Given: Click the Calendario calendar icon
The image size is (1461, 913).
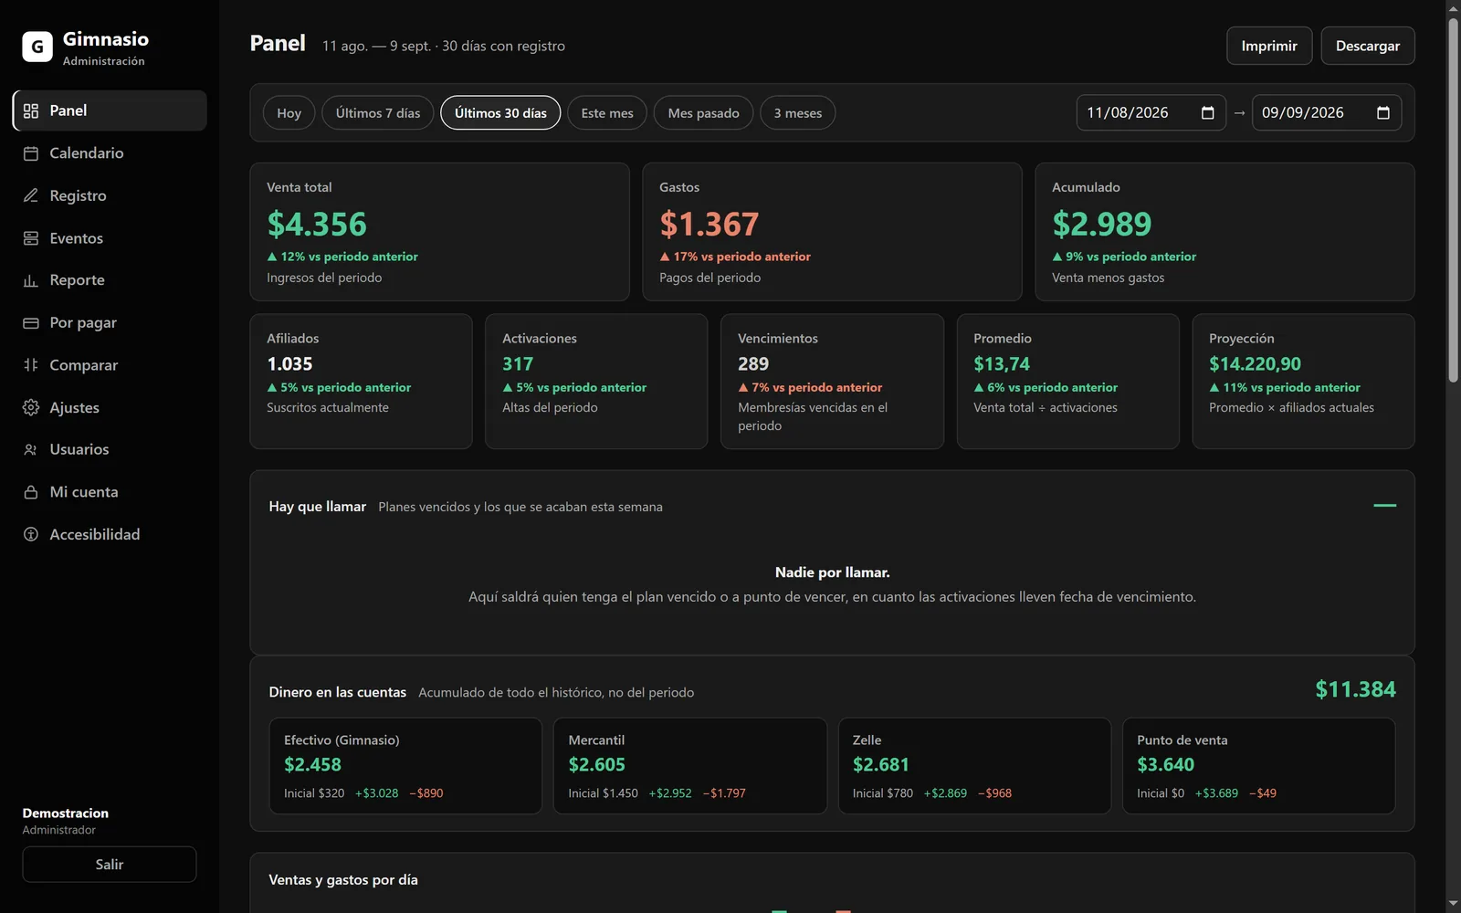Looking at the screenshot, I should point(31,153).
